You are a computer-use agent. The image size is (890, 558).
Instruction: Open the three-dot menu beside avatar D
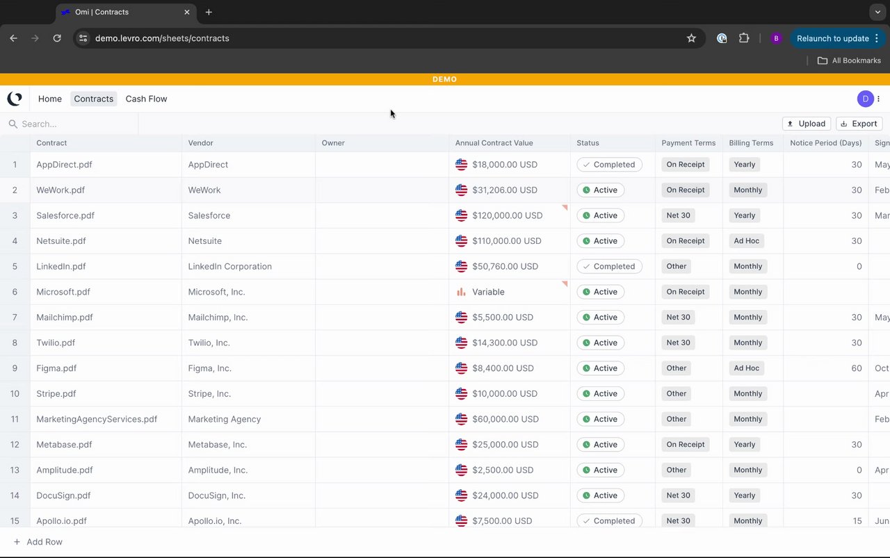879,99
